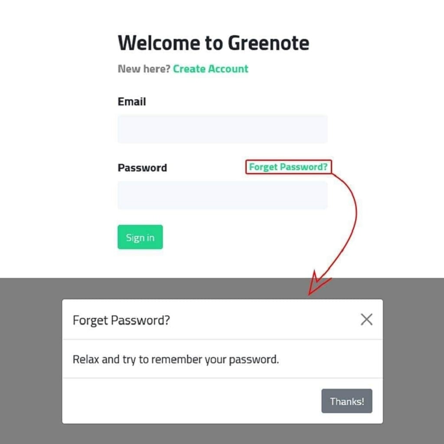Viewport: 444px width, 444px height.
Task: Click the word Account in Create Account
Action: [x=228, y=69]
